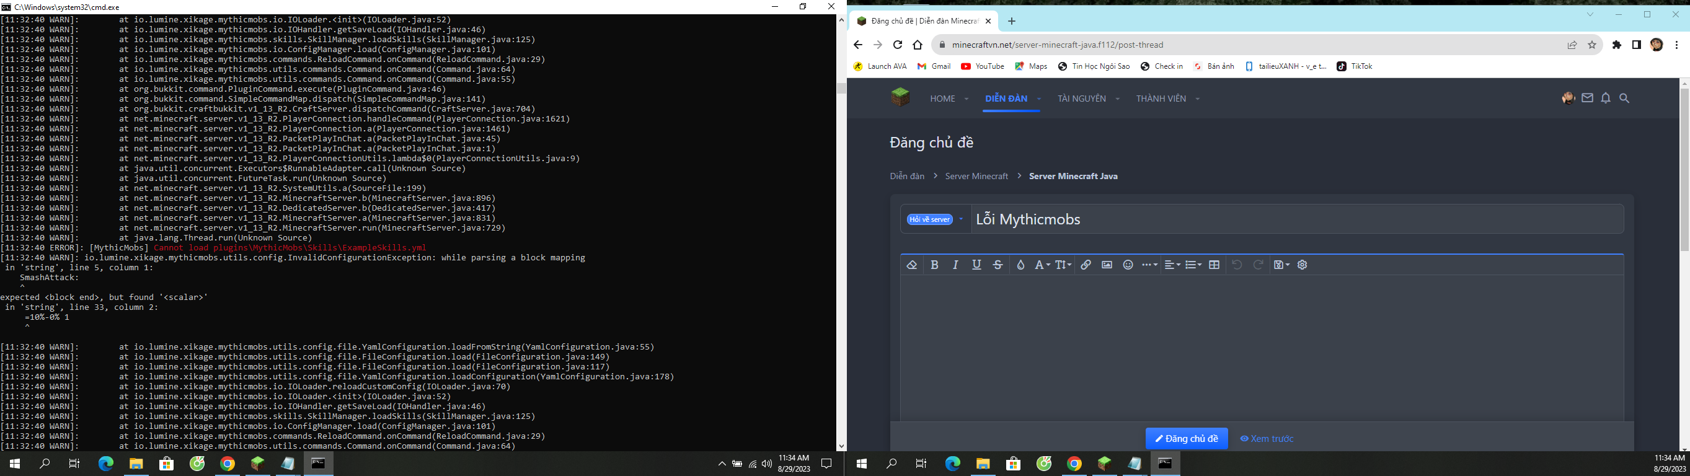Screen dimensions: 1690x476
Task: Click the 'Xem trước' preview button
Action: (x=1267, y=439)
